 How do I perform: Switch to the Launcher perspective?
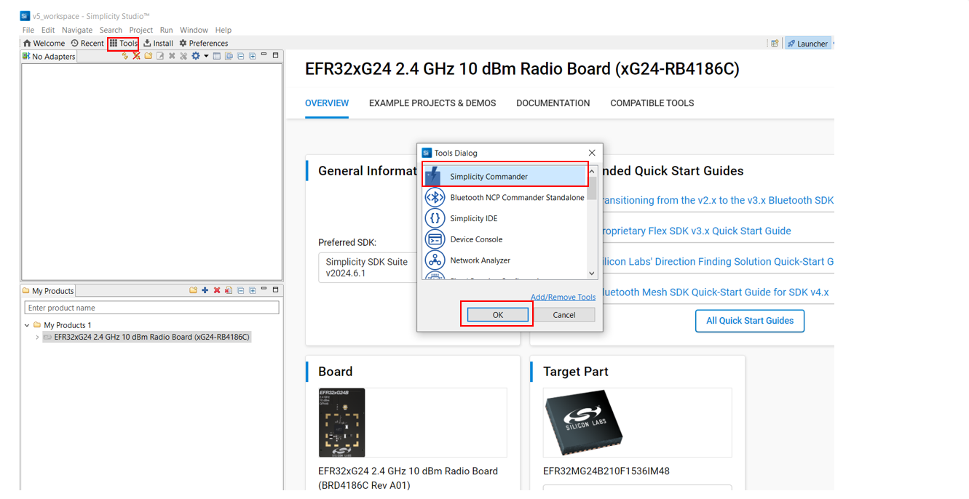click(x=807, y=43)
